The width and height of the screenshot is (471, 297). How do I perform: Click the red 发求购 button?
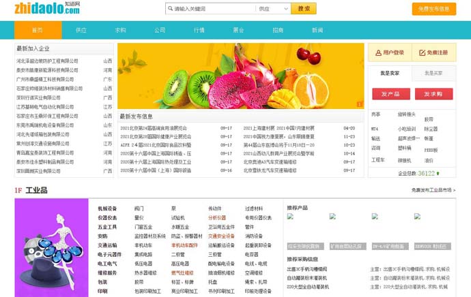tap(433, 94)
